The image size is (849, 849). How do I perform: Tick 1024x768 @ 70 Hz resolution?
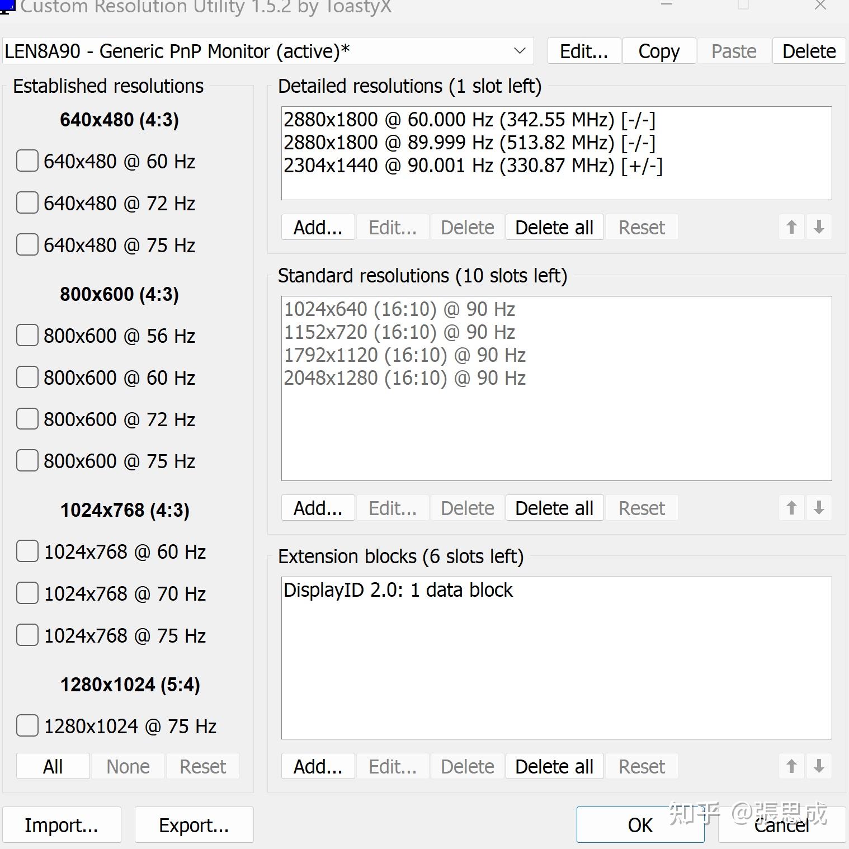point(27,593)
